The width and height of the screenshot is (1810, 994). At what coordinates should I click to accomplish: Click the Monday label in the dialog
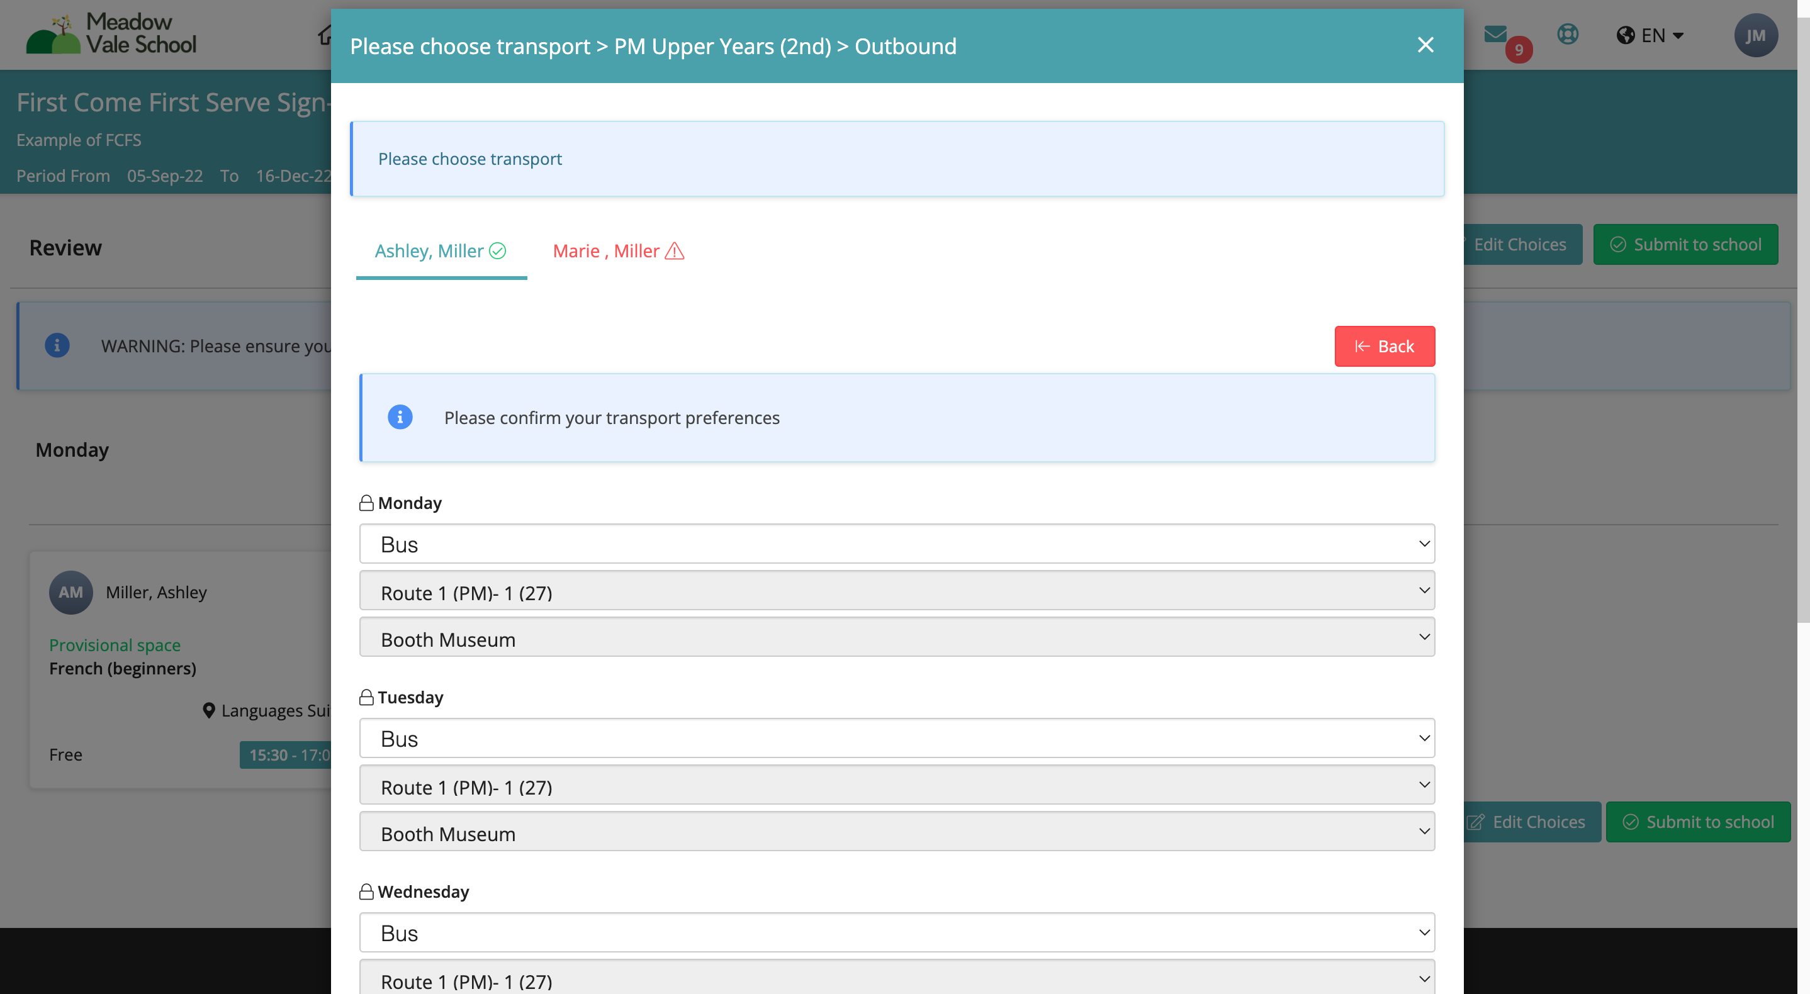click(410, 503)
